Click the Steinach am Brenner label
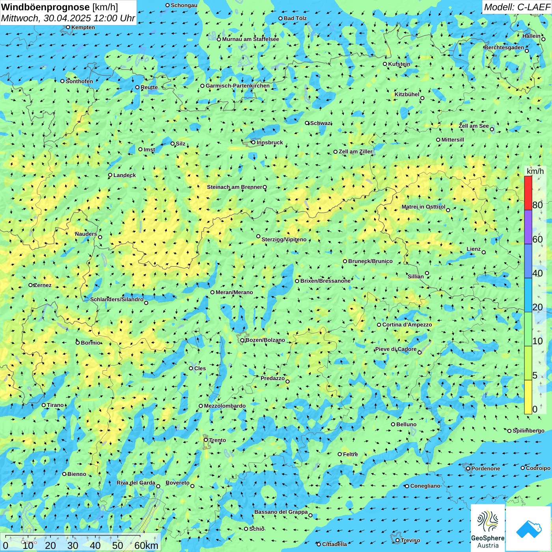552x552 pixels. (x=235, y=187)
